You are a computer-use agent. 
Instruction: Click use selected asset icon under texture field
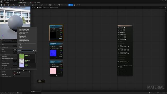coord(18,72)
